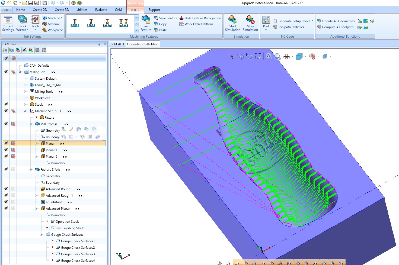399x265 pixels.
Task: Expand the Milling Tools node
Action: pos(25,92)
